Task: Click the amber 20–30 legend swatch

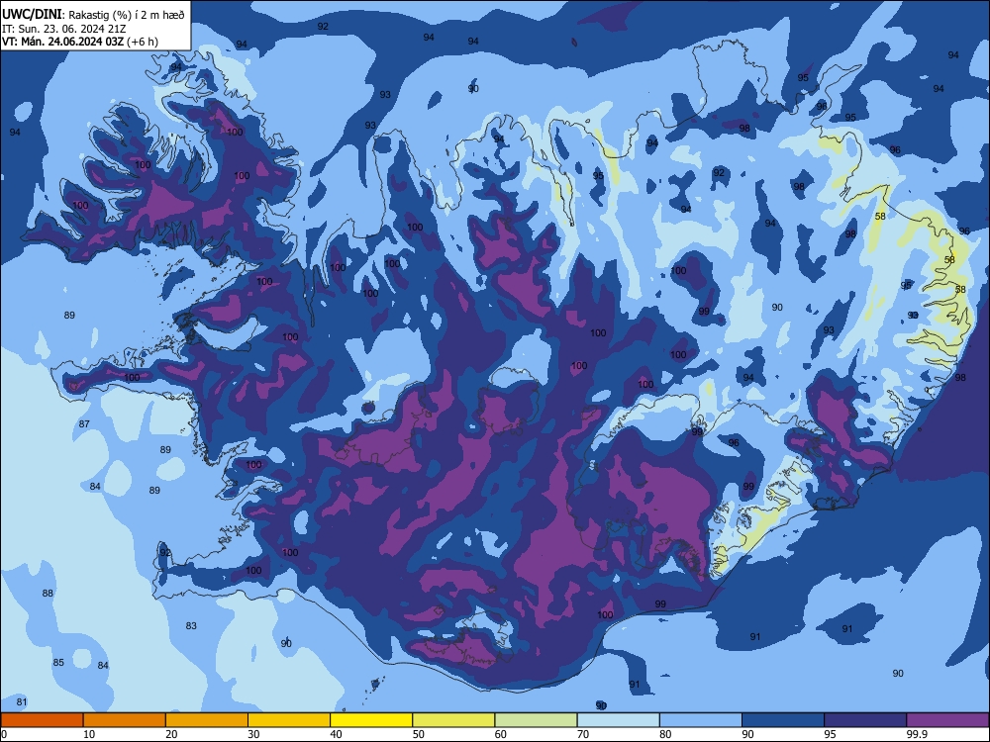Action: pyautogui.click(x=207, y=720)
